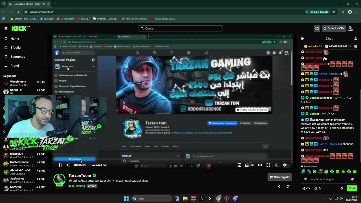The image size is (361, 203).
Task: Click Hamza_Hamza45 username saying hhhhhhh
Action: point(330,144)
